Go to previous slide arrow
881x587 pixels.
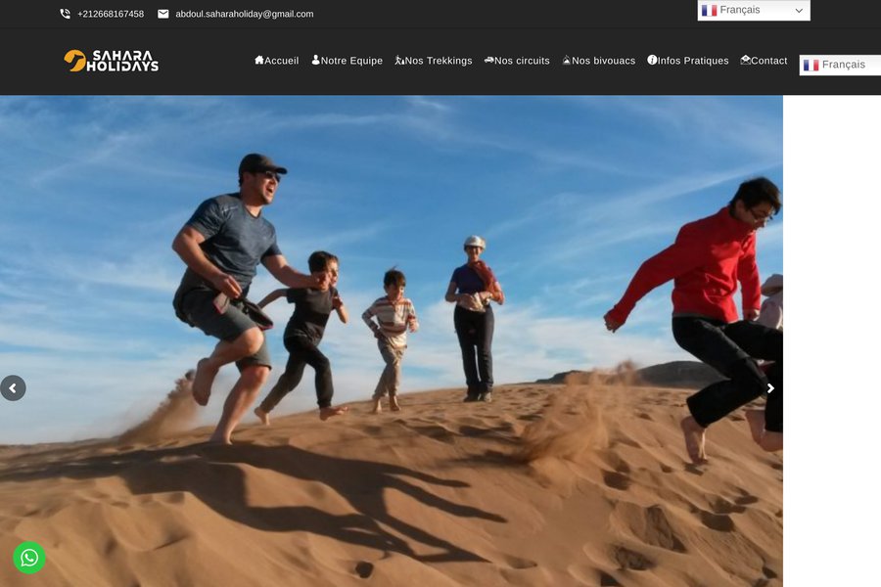pyautogui.click(x=13, y=388)
